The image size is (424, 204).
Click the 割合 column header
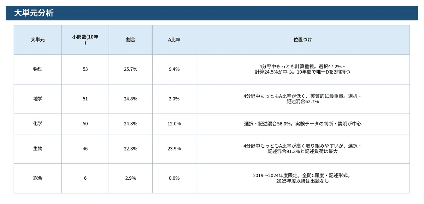131,40
